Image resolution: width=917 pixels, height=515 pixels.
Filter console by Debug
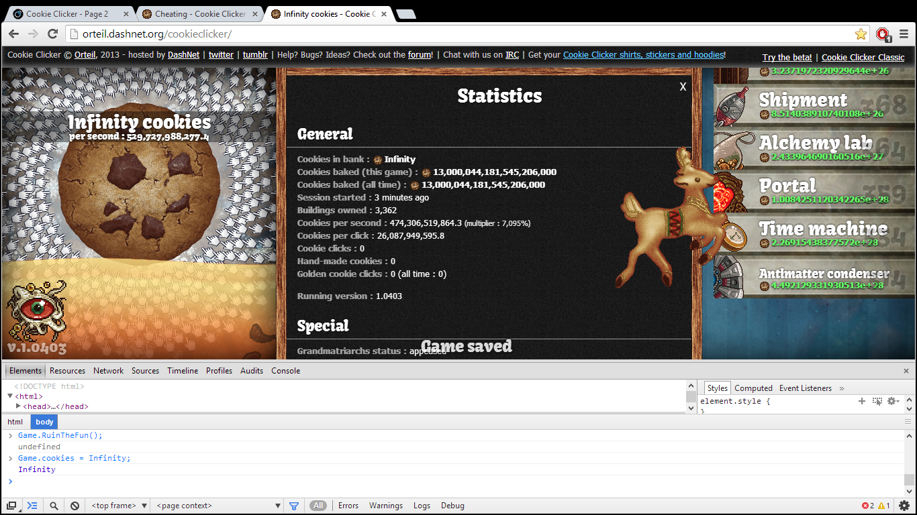click(x=452, y=506)
